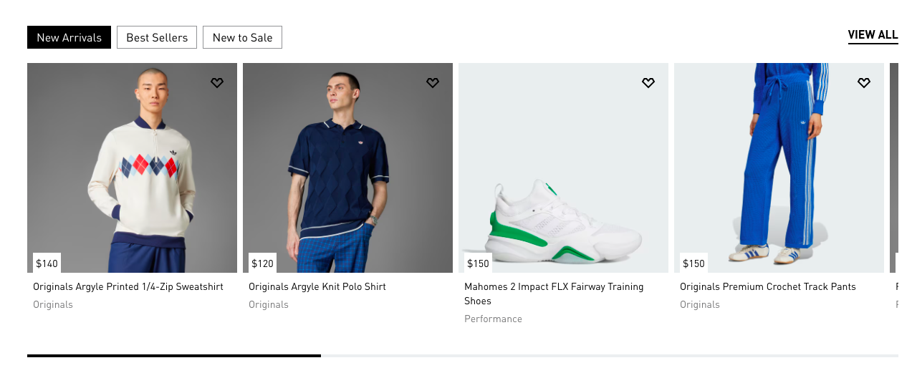Open Originals Premium Crochet Track Pants title

(768, 286)
